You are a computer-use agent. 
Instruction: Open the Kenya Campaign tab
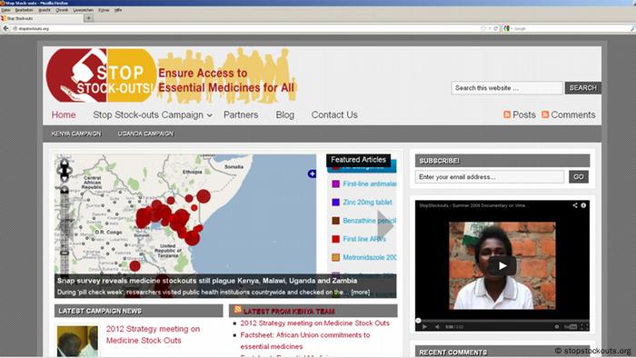(x=76, y=134)
